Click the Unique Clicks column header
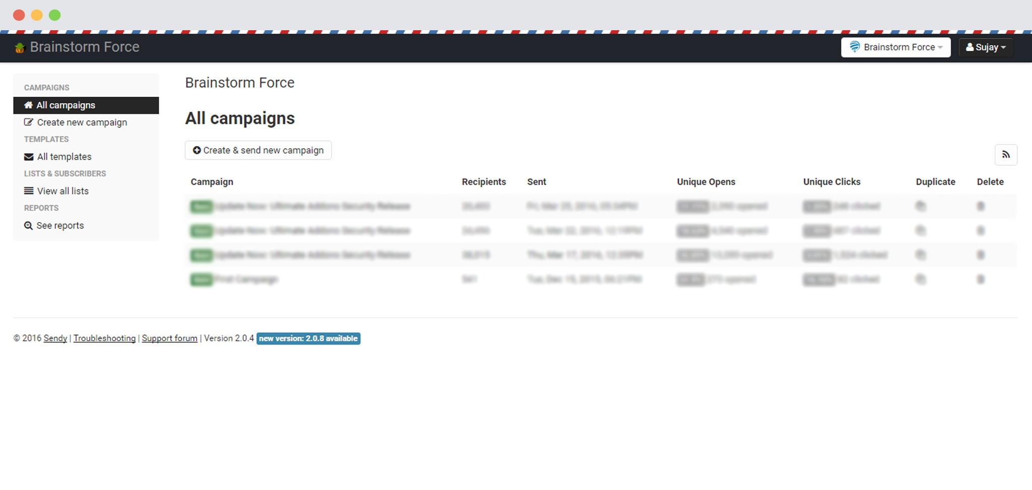This screenshot has width=1032, height=490. 832,182
